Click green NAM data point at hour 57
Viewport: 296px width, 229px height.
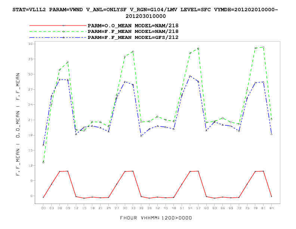pyautogui.click(x=198, y=49)
